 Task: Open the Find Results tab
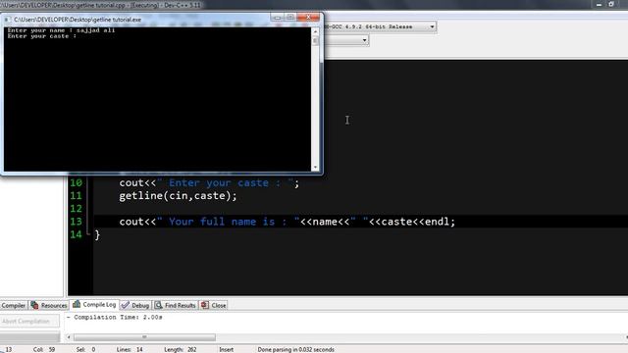(x=176, y=305)
